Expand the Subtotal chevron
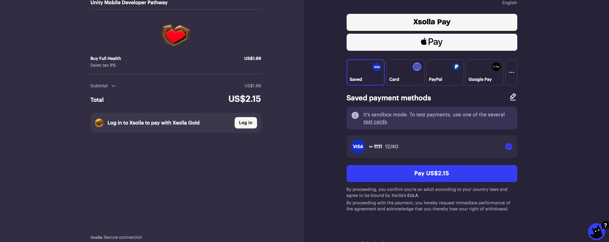The image size is (609, 242). 113,86
